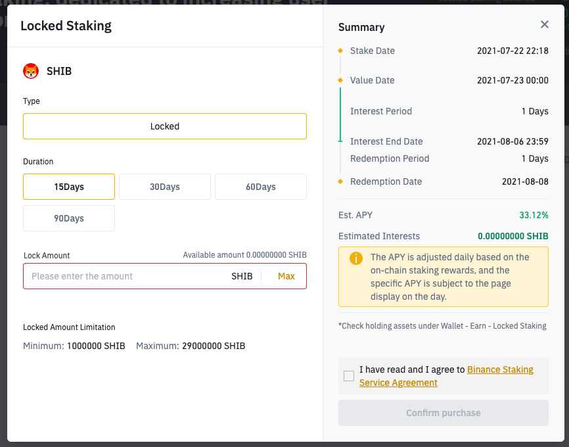Choose 15Days duration option

click(x=69, y=187)
